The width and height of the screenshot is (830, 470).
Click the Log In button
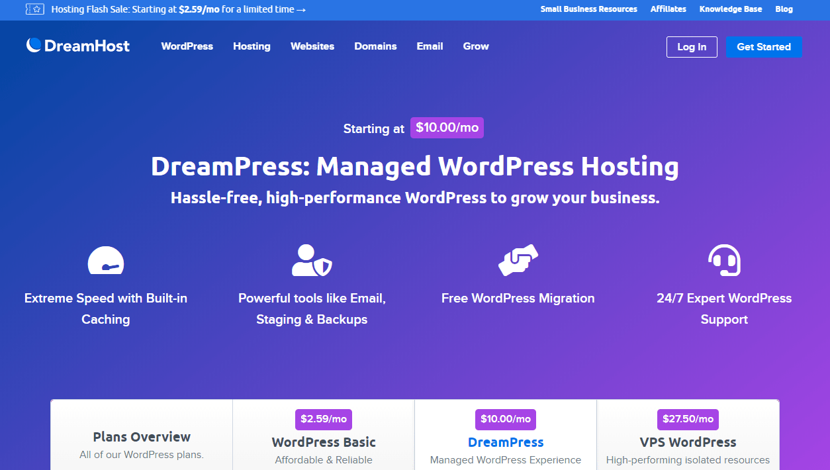[x=692, y=47]
